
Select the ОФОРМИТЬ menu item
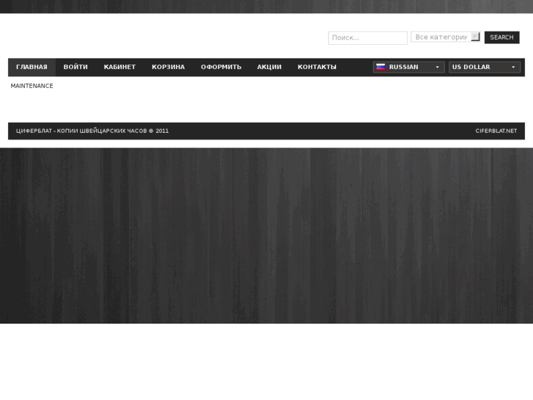221,67
